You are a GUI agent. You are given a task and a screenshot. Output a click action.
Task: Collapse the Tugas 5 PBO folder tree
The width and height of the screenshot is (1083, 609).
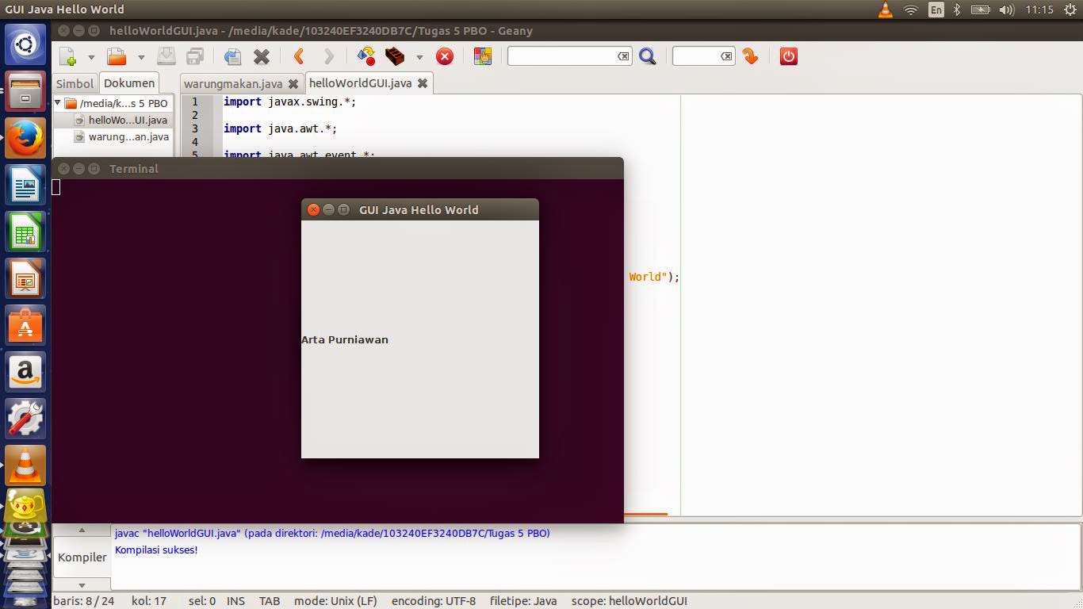[56, 103]
